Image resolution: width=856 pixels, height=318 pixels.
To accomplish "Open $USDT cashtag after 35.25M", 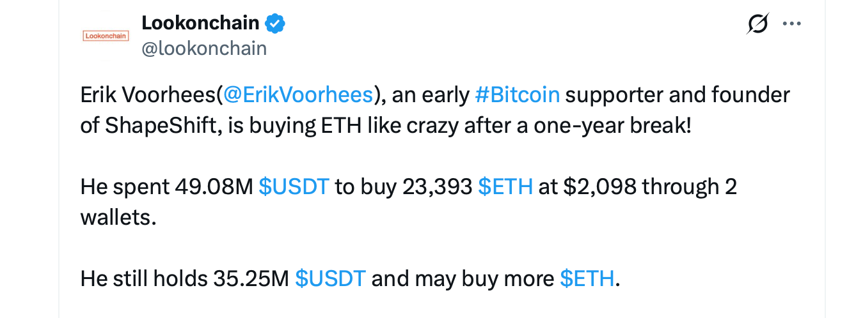I will pos(330,278).
